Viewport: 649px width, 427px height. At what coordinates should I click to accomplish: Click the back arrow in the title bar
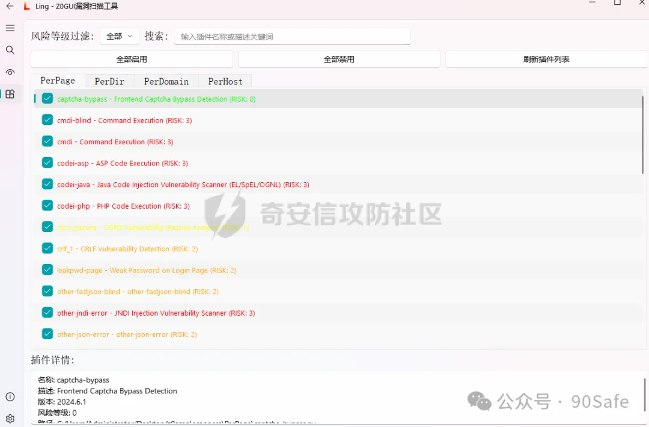tap(10, 6)
